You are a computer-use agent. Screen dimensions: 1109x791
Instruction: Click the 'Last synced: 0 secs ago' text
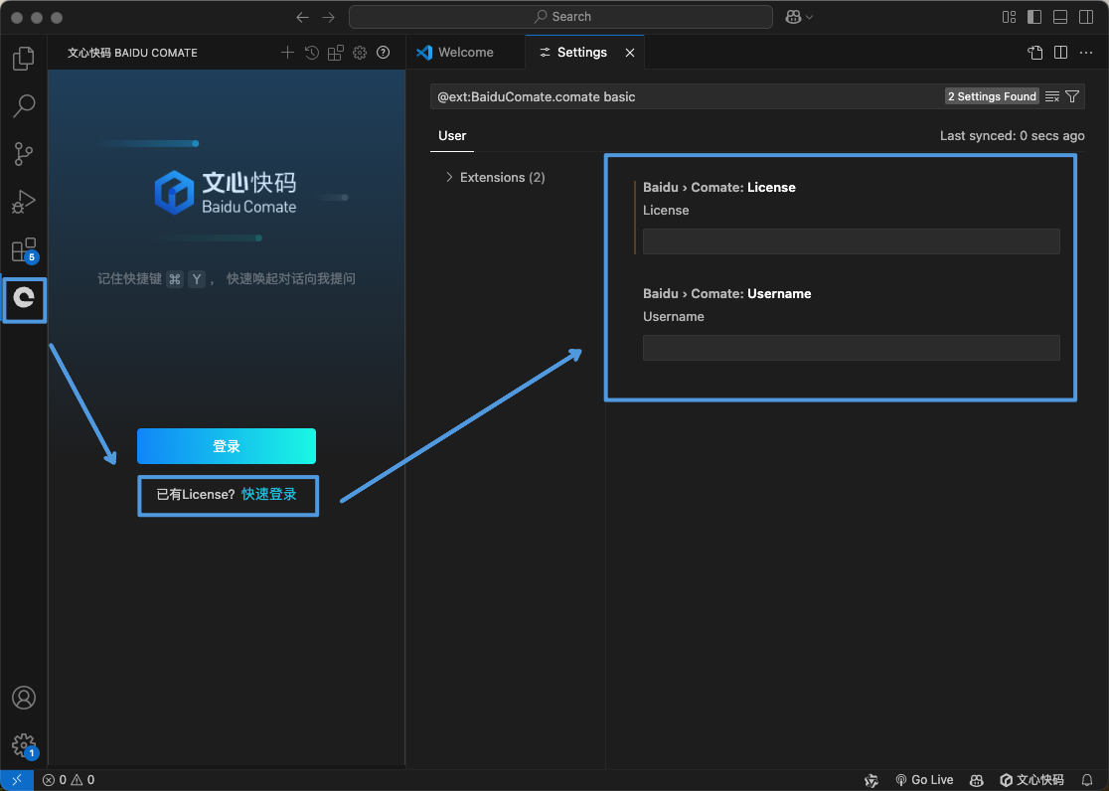(1012, 136)
